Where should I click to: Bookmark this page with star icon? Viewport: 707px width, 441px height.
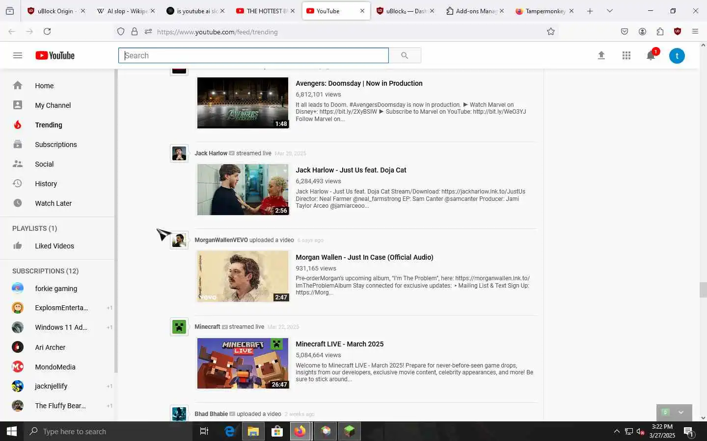(551, 31)
